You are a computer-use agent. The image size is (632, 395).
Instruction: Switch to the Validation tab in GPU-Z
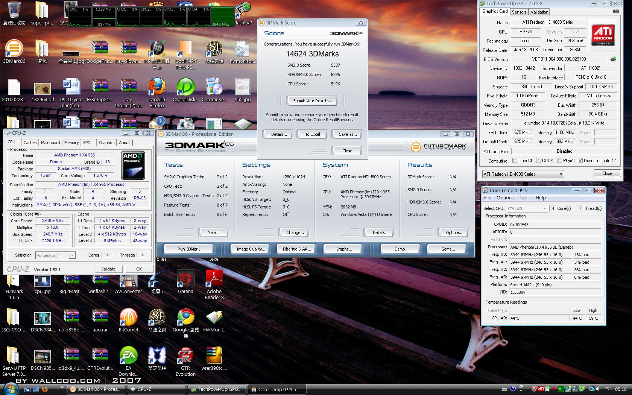click(x=539, y=12)
